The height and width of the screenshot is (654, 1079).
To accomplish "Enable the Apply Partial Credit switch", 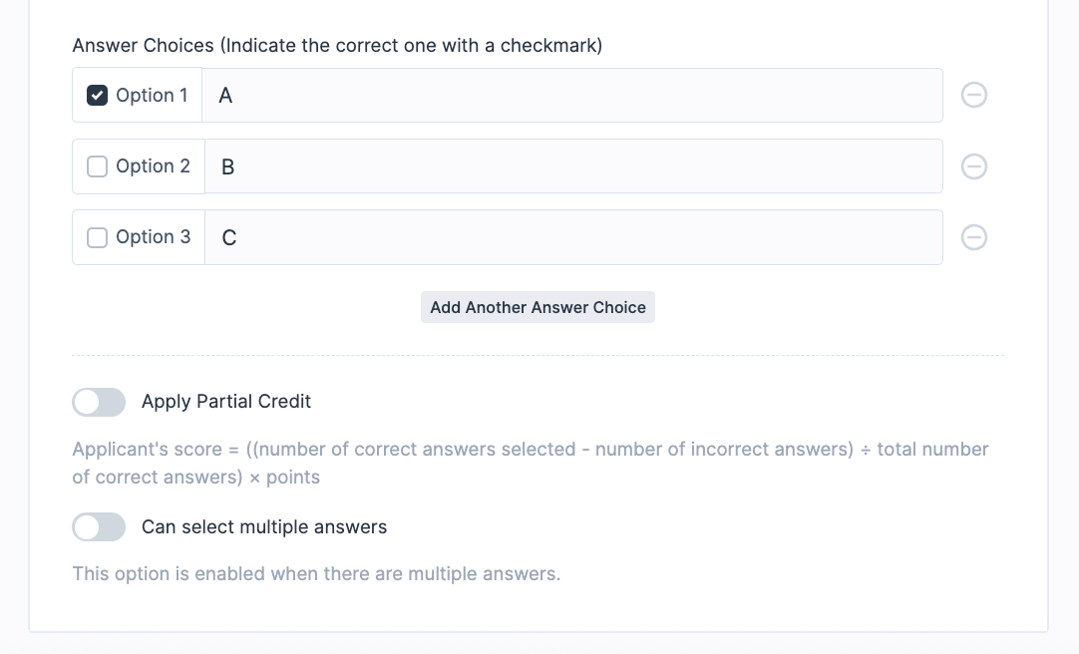I will tap(99, 402).
